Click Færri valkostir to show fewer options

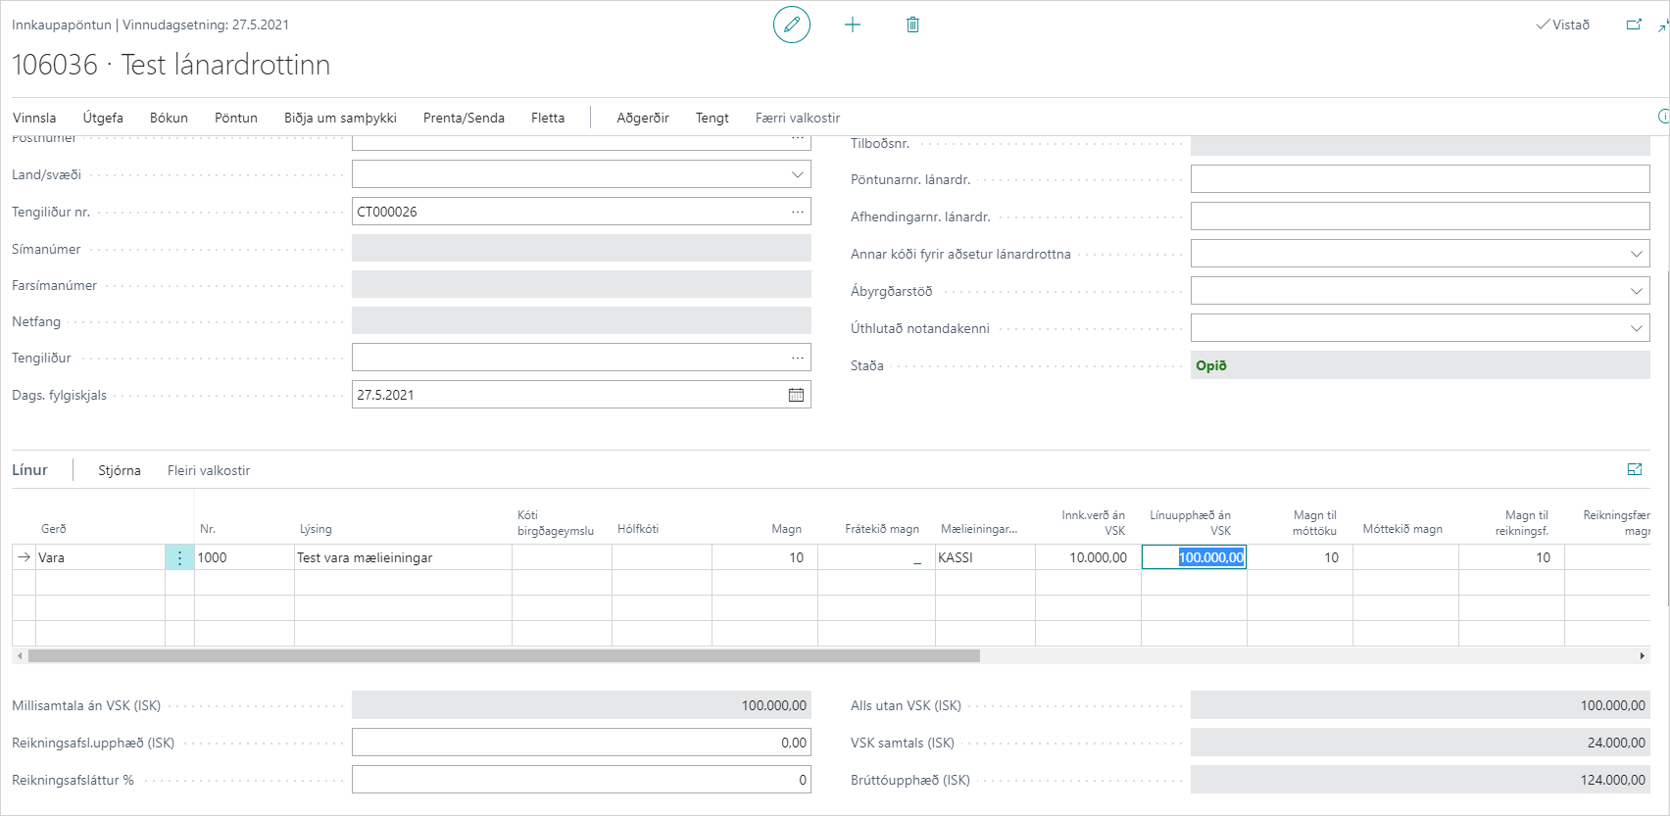[x=798, y=118]
